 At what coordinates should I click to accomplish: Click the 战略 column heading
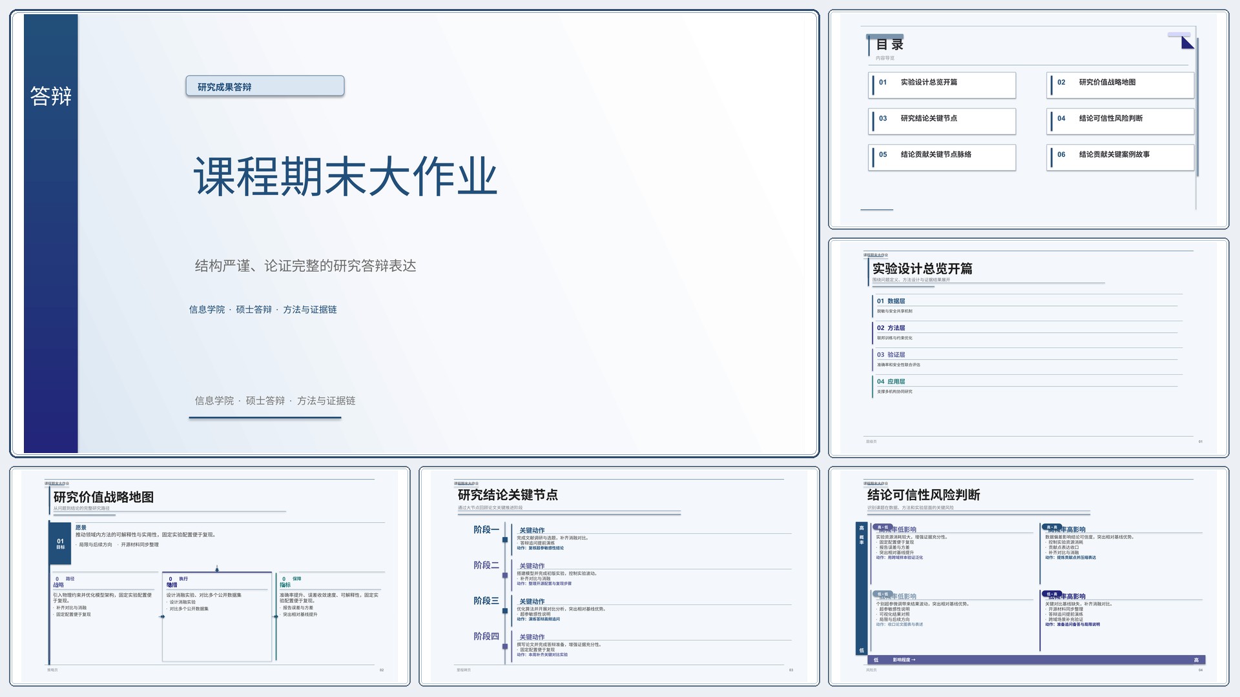(x=58, y=585)
